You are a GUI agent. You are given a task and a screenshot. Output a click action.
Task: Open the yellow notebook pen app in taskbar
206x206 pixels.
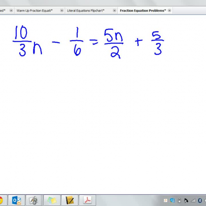(x=70, y=200)
